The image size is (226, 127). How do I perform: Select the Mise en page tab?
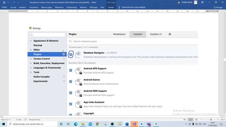pyautogui.click(x=46, y=7)
